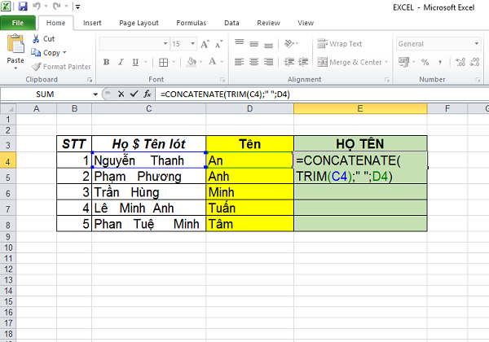Click the Cut scissors icon

[x=35, y=39]
